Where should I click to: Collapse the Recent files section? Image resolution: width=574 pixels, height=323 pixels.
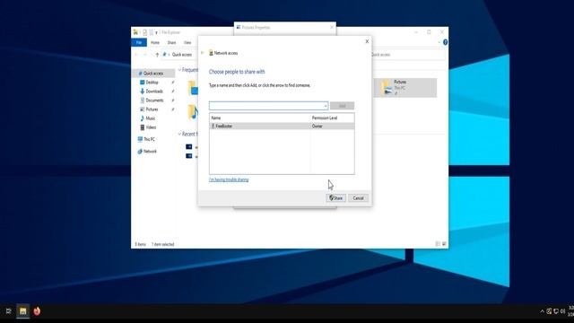tap(179, 134)
